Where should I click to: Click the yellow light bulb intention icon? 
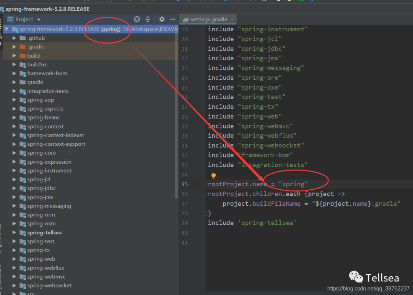(x=214, y=176)
